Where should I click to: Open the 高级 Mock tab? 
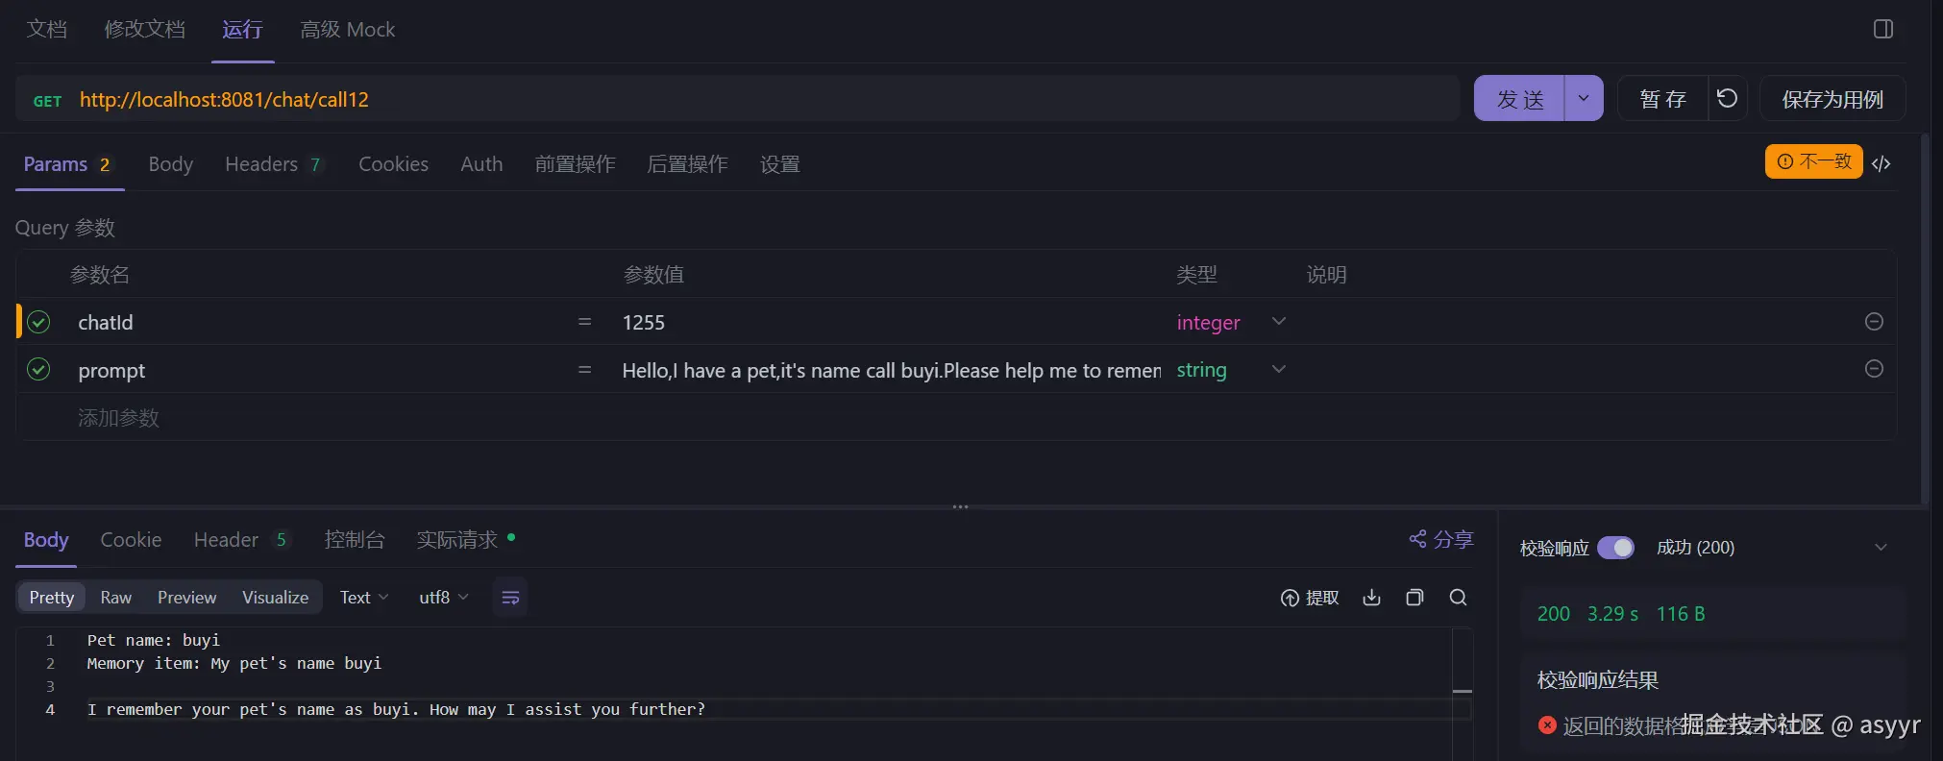347,30
